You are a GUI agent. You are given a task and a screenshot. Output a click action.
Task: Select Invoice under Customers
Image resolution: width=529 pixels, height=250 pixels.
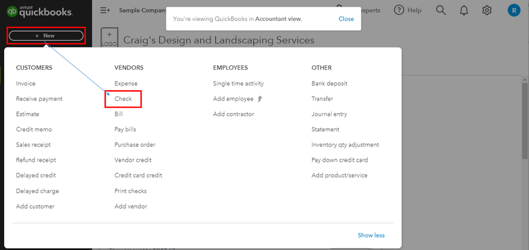click(26, 83)
